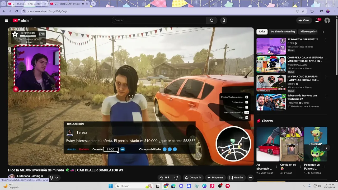Open the Confia en mi short thumbnail
The image size is (338, 190).
pyautogui.click(x=292, y=144)
